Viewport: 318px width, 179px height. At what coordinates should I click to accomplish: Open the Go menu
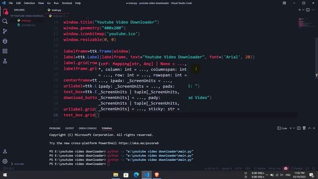coord(49,3)
